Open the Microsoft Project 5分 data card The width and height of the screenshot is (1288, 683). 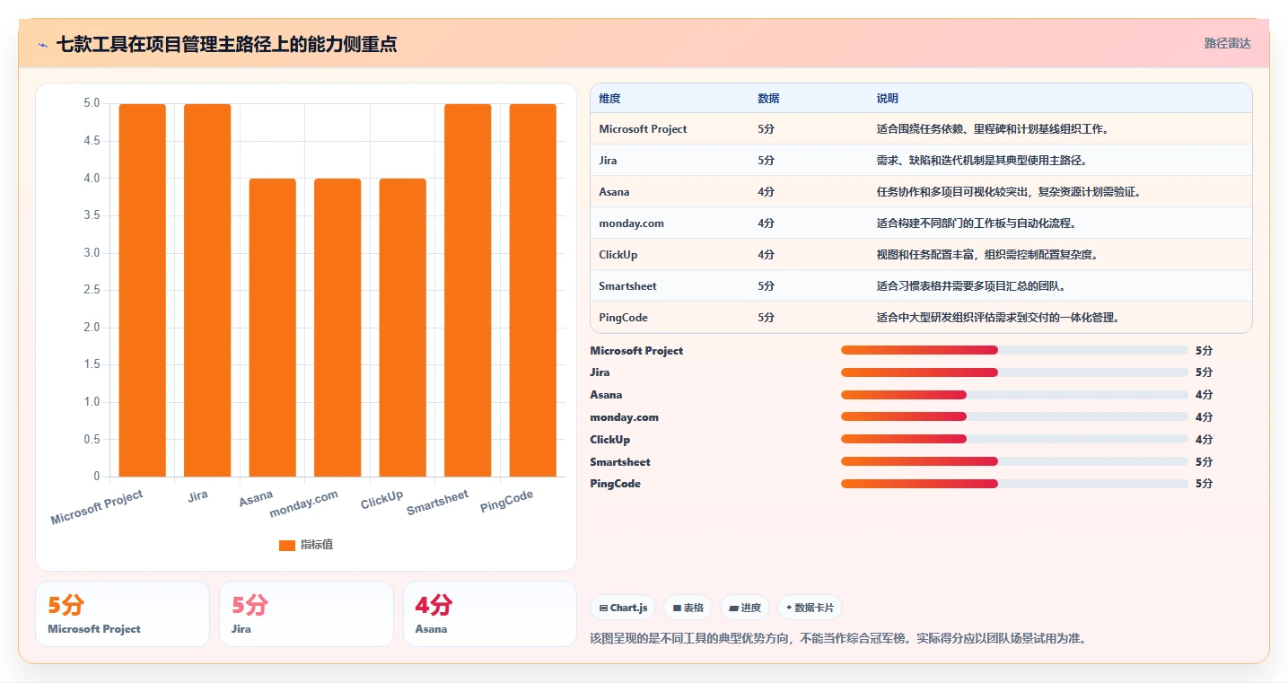tap(122, 614)
